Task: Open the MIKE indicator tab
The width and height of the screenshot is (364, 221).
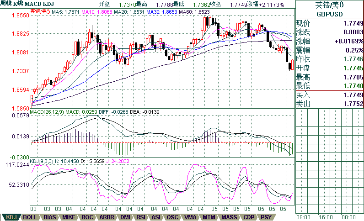Action: pos(69,217)
